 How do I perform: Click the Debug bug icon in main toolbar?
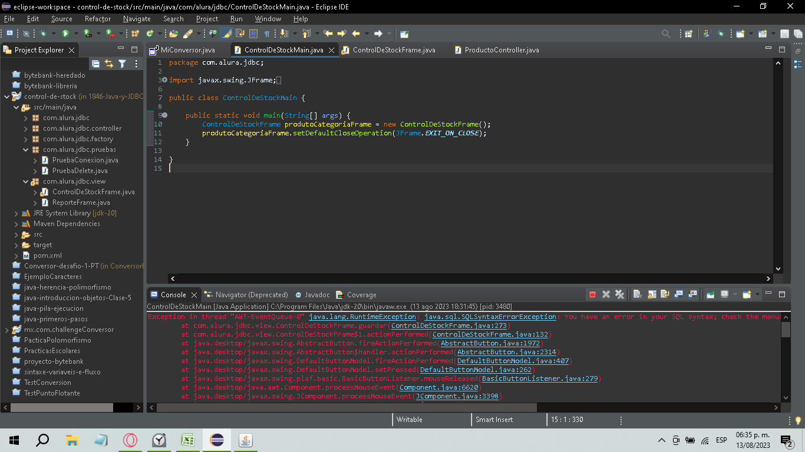(44, 34)
